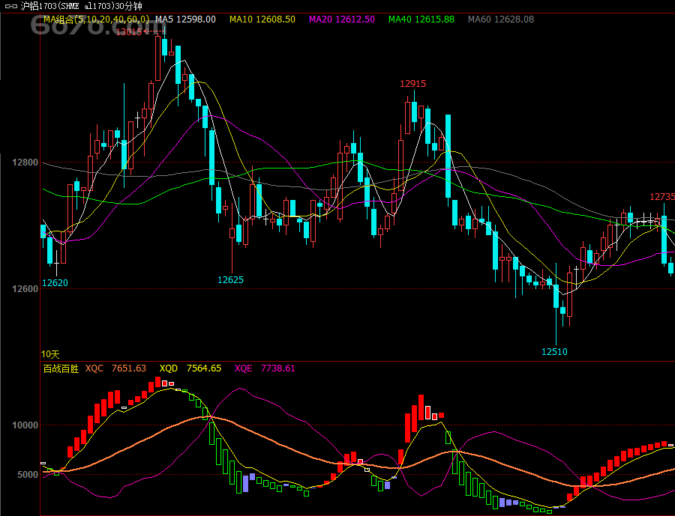Image resolution: width=675 pixels, height=516 pixels.
Task: Click the 12735 price label at right
Action: click(x=661, y=197)
